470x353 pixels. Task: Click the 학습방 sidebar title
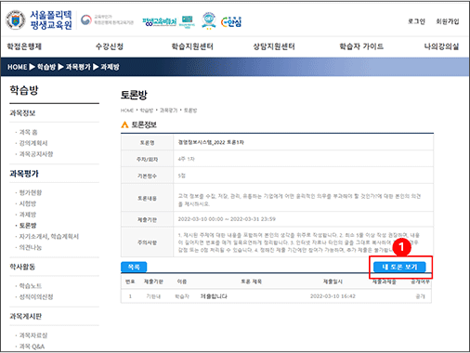pos(24,90)
